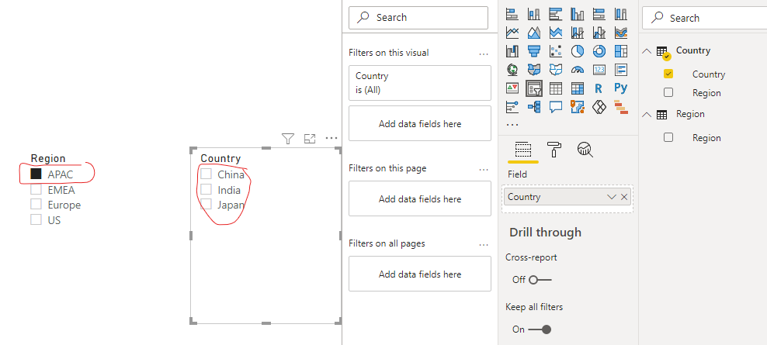Switch to the Analytics magnifier tab
Viewport: 767px width, 345px height.
click(585, 150)
